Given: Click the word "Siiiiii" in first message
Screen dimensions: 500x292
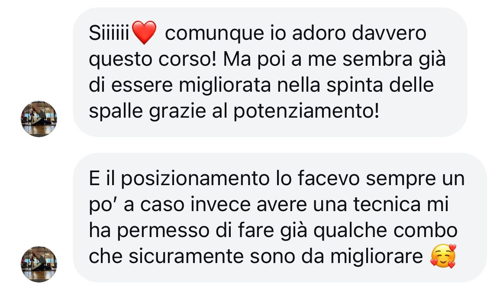Looking at the screenshot, I should click(109, 33).
